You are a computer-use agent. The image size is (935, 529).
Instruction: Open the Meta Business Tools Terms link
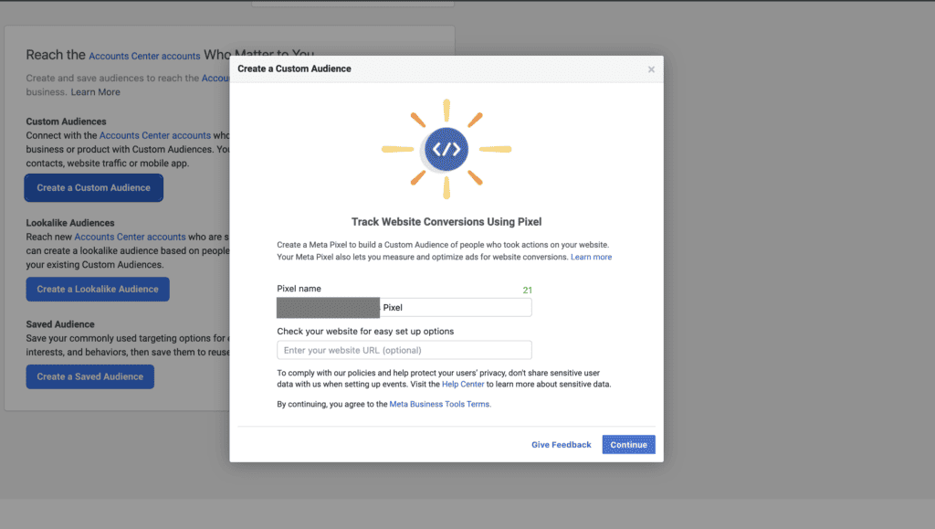[440, 405]
